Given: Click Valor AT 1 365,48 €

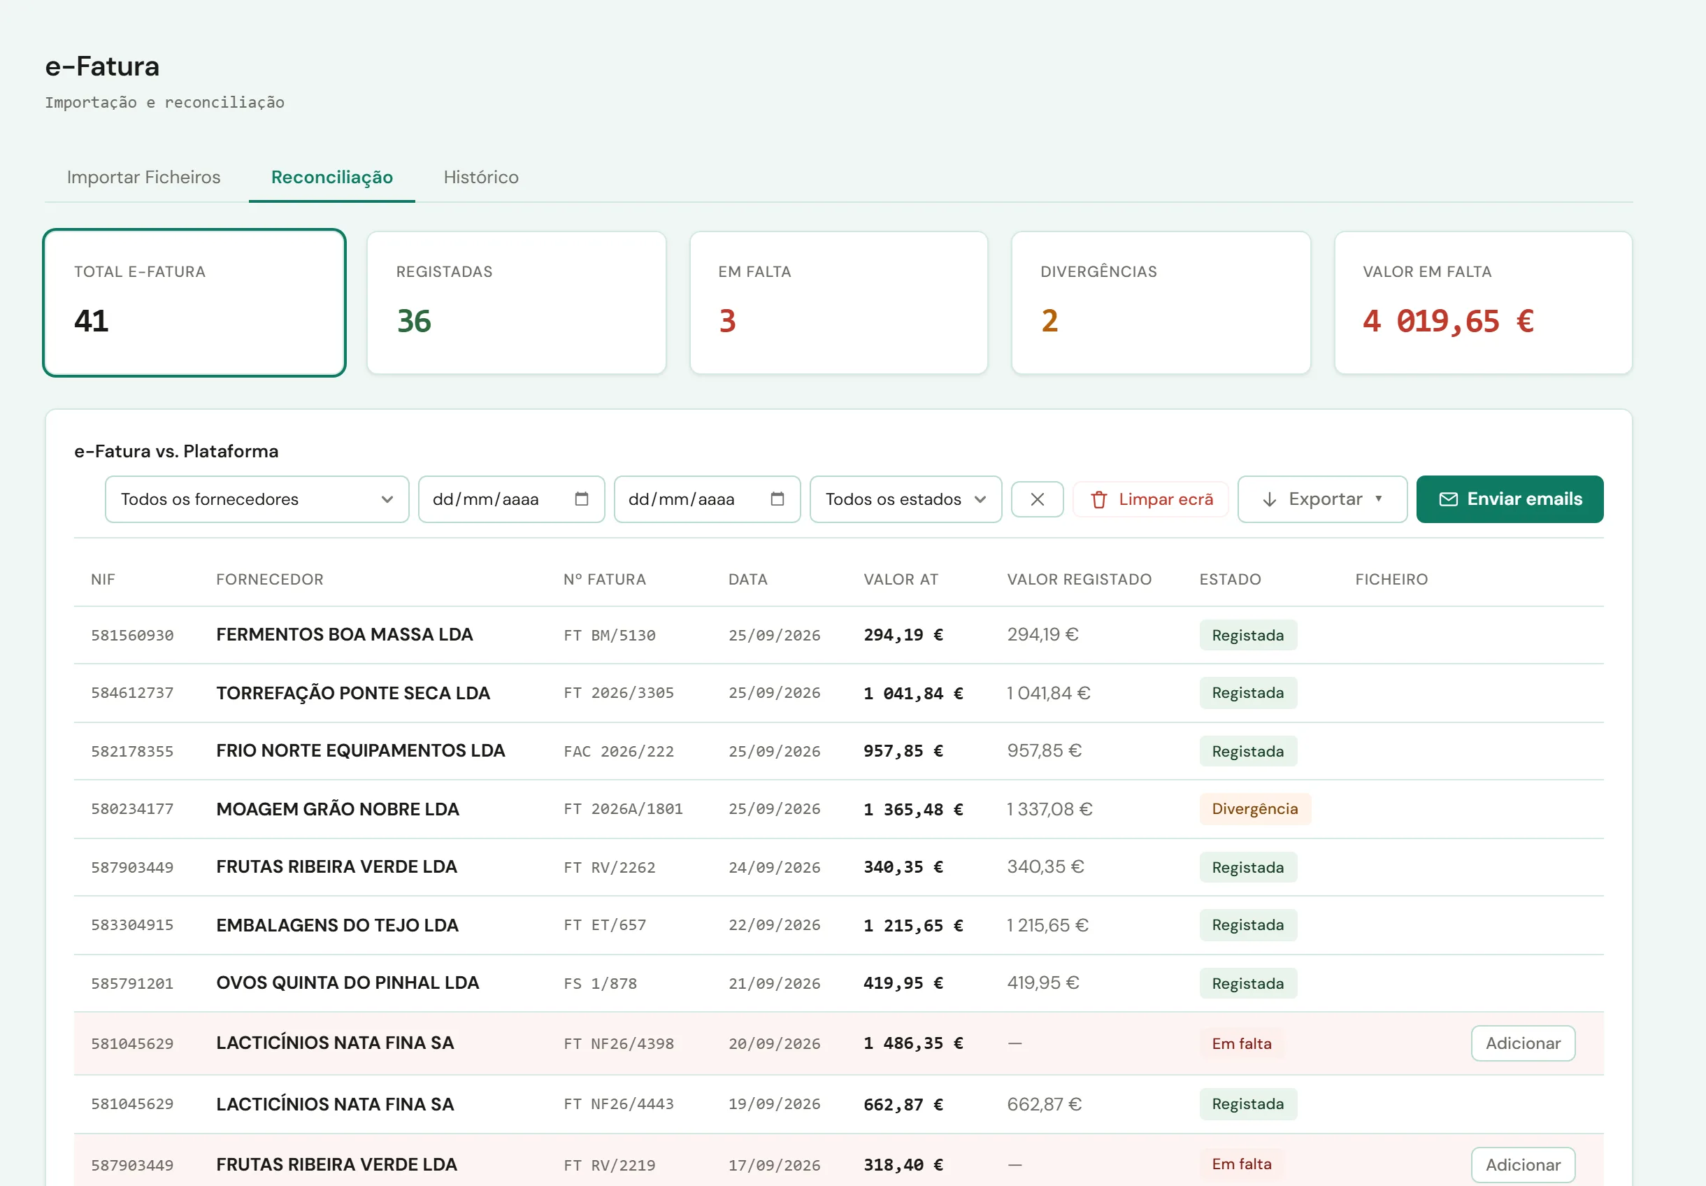Looking at the screenshot, I should click(x=913, y=809).
